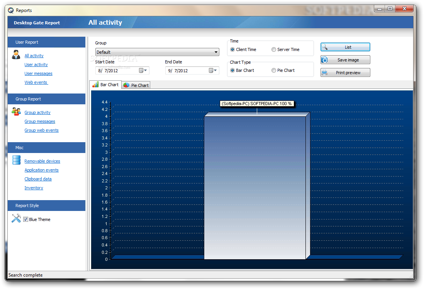This screenshot has height=289, width=424.
Task: Open the Clipboard data link
Action: pyautogui.click(x=38, y=179)
